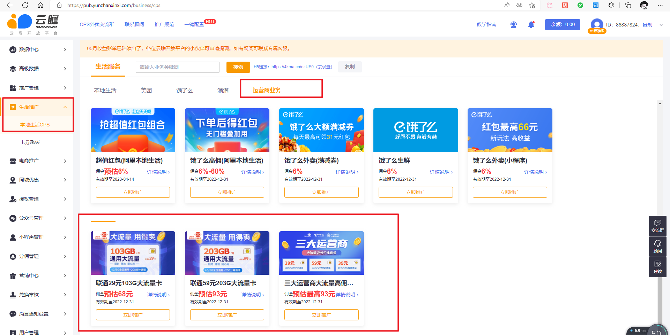Select 本地生活CPS in sidebar
The width and height of the screenshot is (670, 335).
pyautogui.click(x=35, y=125)
